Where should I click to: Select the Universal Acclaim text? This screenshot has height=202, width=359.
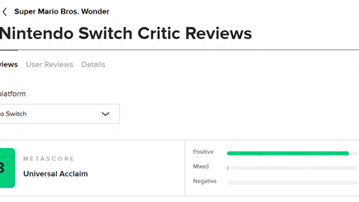coord(55,174)
